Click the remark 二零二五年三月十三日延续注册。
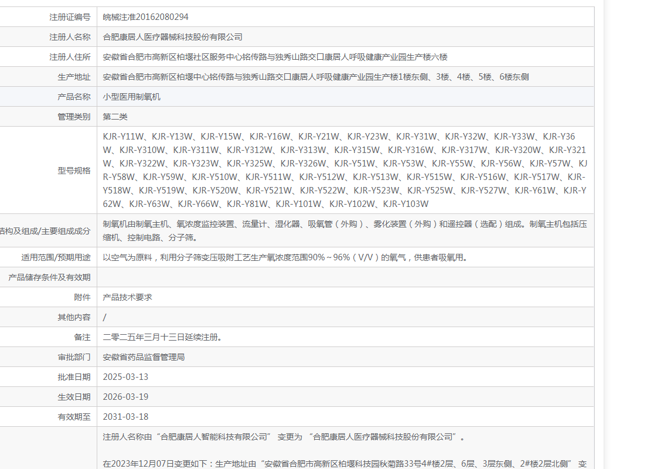This screenshot has height=469, width=664. 162,337
